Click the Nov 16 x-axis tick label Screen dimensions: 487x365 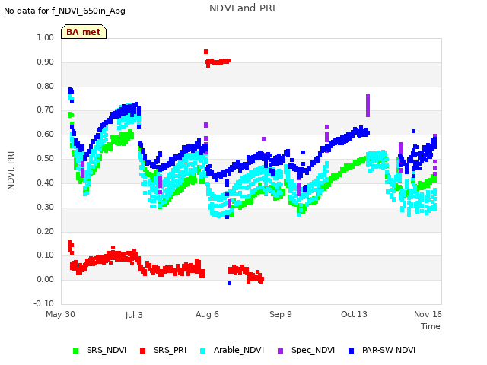[x=428, y=314]
